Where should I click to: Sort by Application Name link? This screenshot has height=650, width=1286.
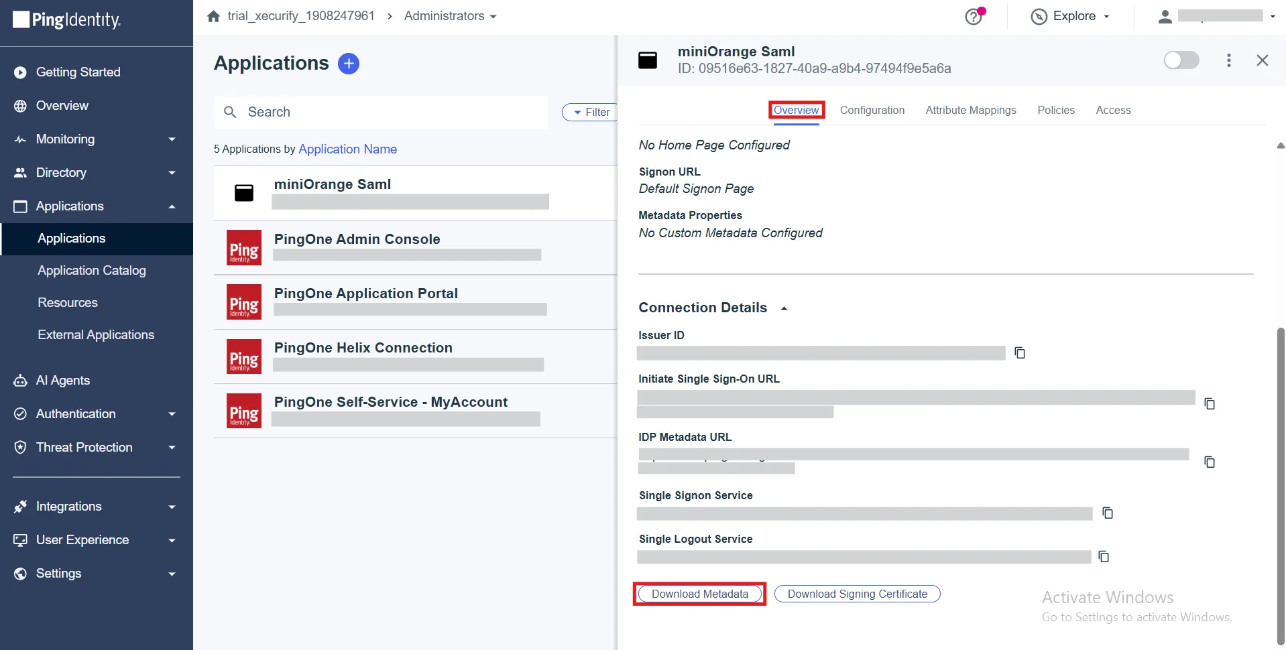pyautogui.click(x=347, y=149)
